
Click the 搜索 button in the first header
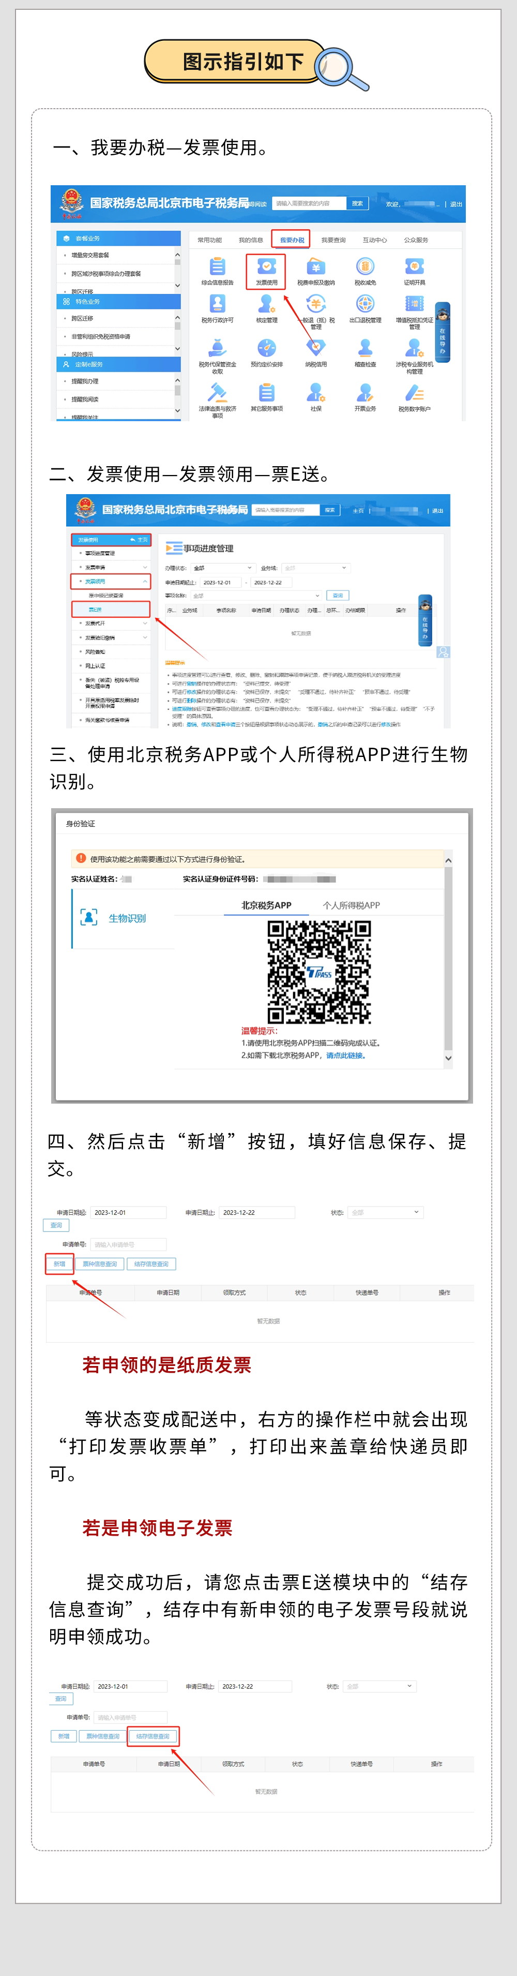[x=358, y=203]
